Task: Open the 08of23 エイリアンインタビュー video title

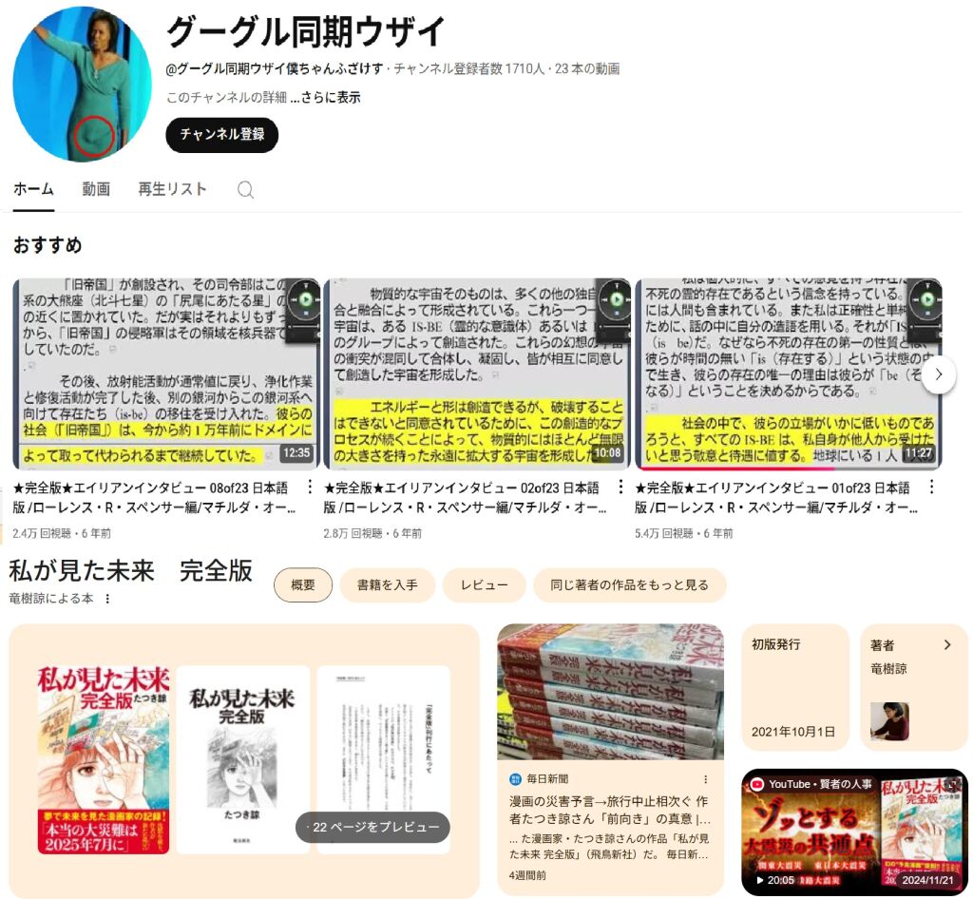Action: (154, 498)
